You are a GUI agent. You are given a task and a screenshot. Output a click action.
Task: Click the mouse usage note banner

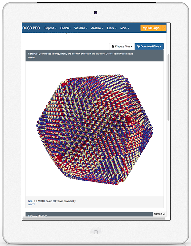click(x=94, y=56)
